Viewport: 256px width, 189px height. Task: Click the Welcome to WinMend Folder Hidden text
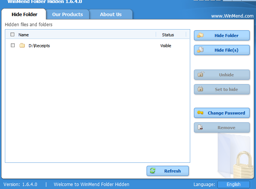(x=91, y=184)
